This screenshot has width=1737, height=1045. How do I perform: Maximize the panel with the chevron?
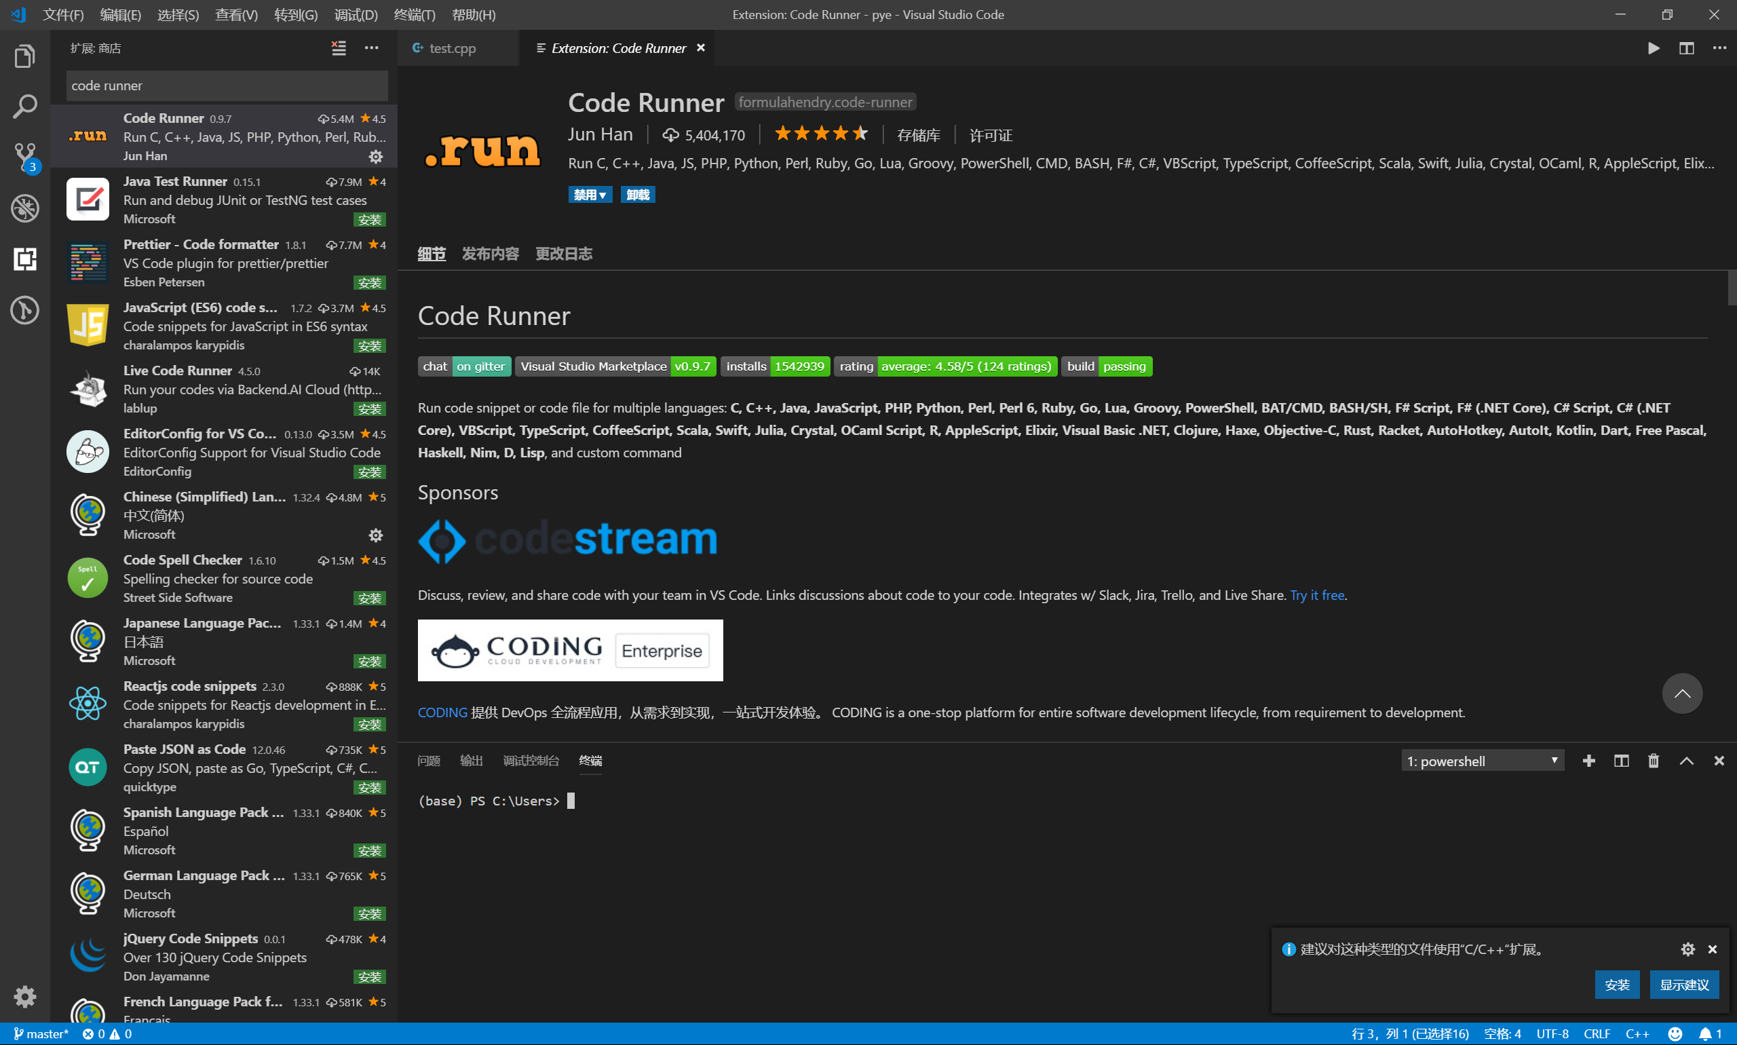coord(1686,761)
